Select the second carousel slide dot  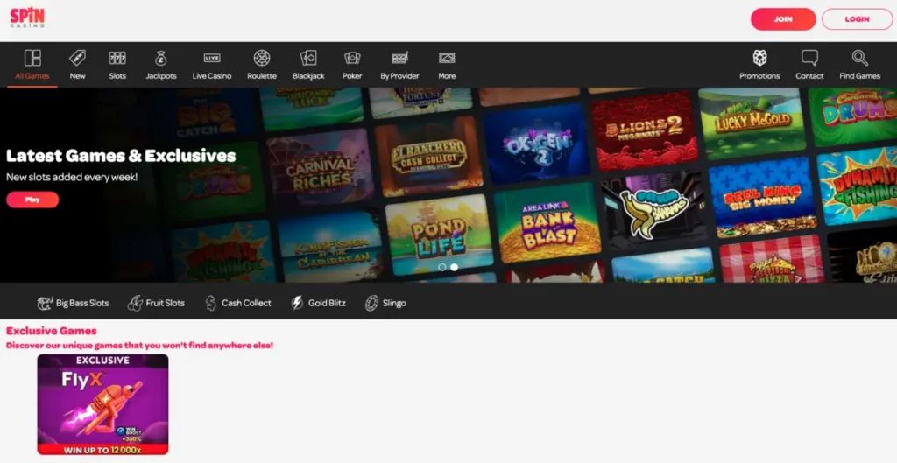pos(455,267)
